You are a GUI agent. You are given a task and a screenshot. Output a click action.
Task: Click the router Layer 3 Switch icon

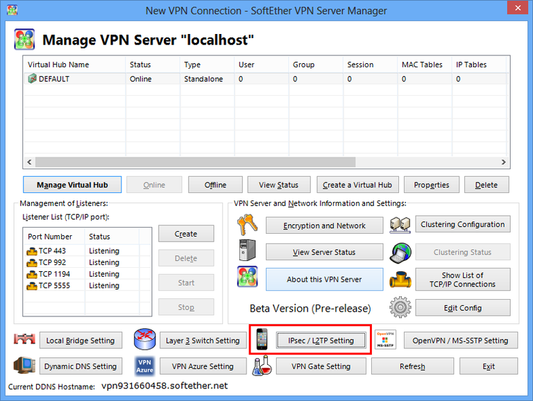[x=144, y=339]
